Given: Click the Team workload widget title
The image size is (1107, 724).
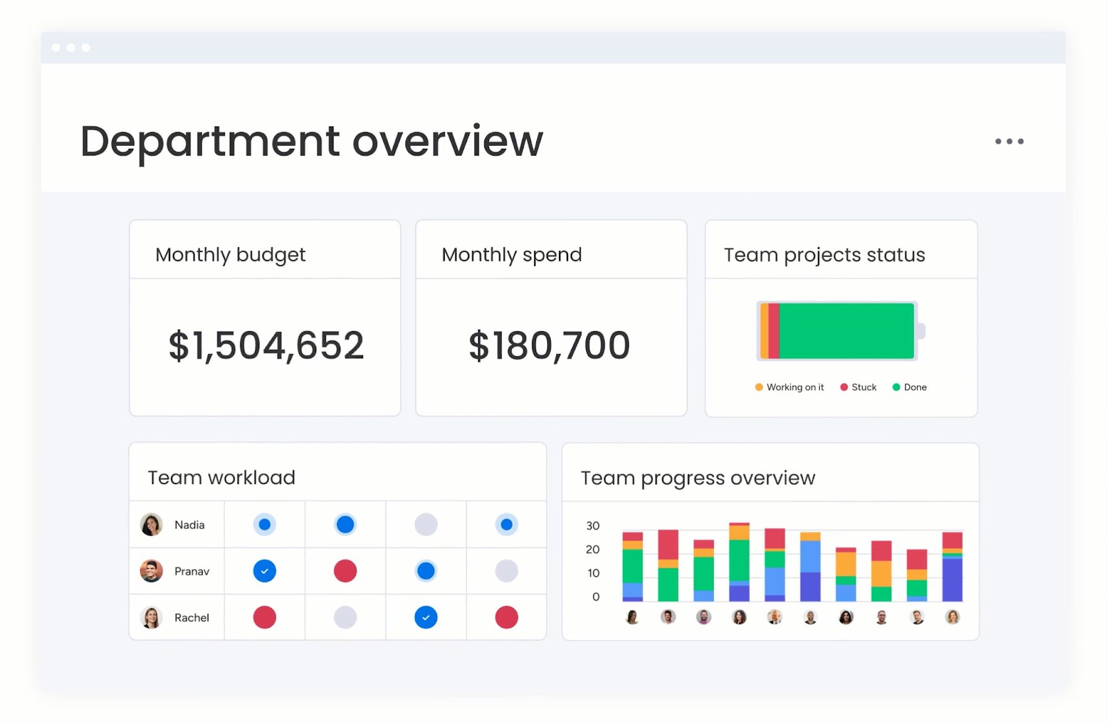Looking at the screenshot, I should click(221, 478).
